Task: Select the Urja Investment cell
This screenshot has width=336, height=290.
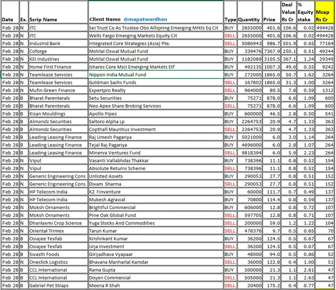Action: tap(156, 247)
